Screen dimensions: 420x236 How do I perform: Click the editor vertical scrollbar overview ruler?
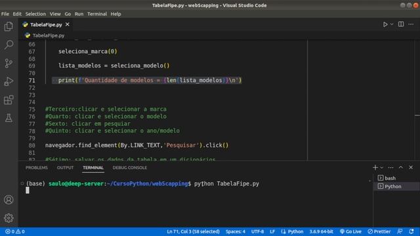417,100
